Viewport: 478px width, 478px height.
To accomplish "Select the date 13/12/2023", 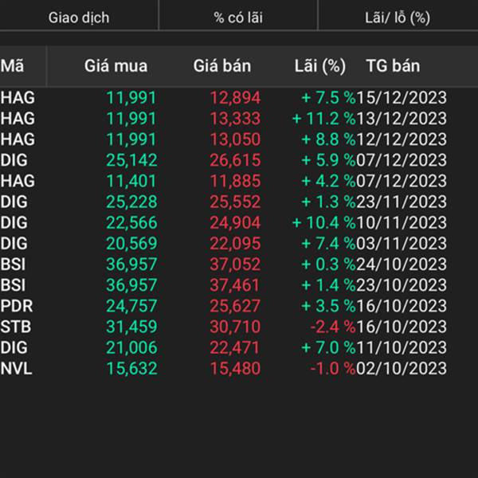I will tap(402, 119).
